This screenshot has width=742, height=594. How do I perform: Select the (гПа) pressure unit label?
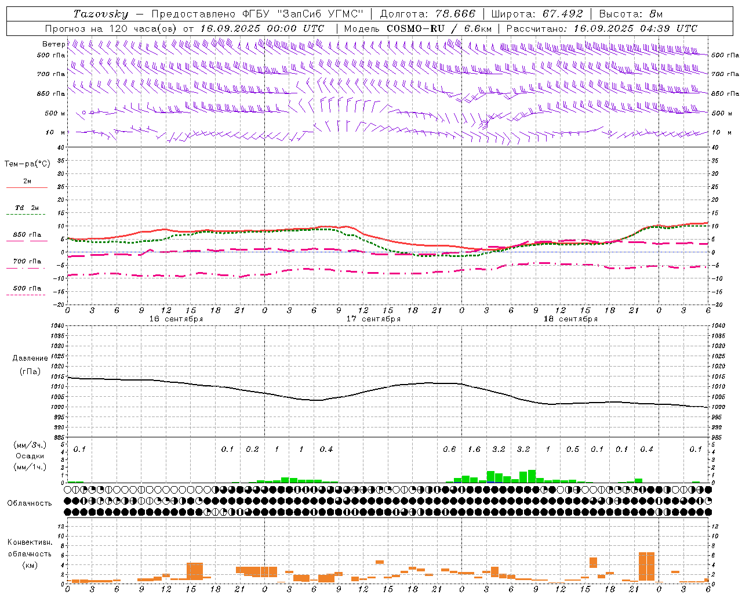coord(30,372)
